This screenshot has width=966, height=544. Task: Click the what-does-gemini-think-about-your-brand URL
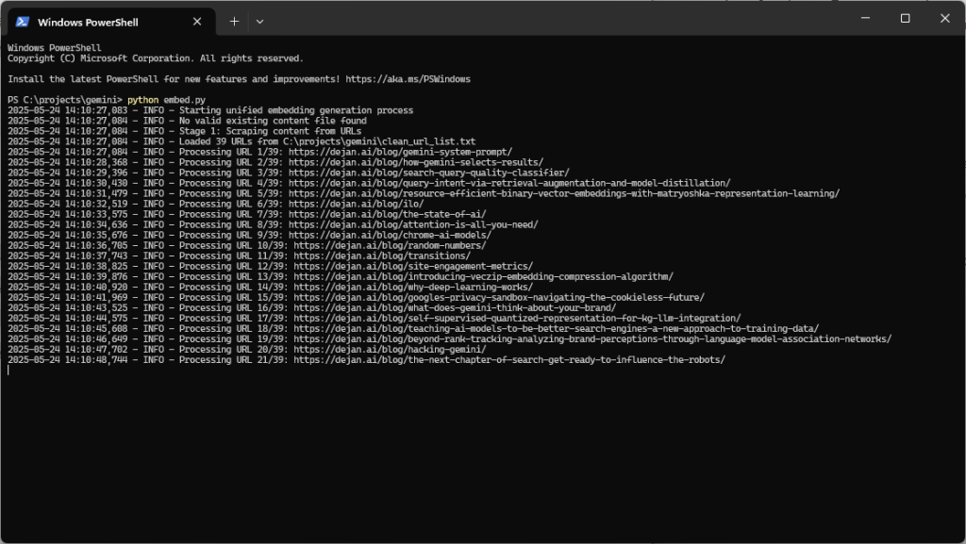[455, 309]
